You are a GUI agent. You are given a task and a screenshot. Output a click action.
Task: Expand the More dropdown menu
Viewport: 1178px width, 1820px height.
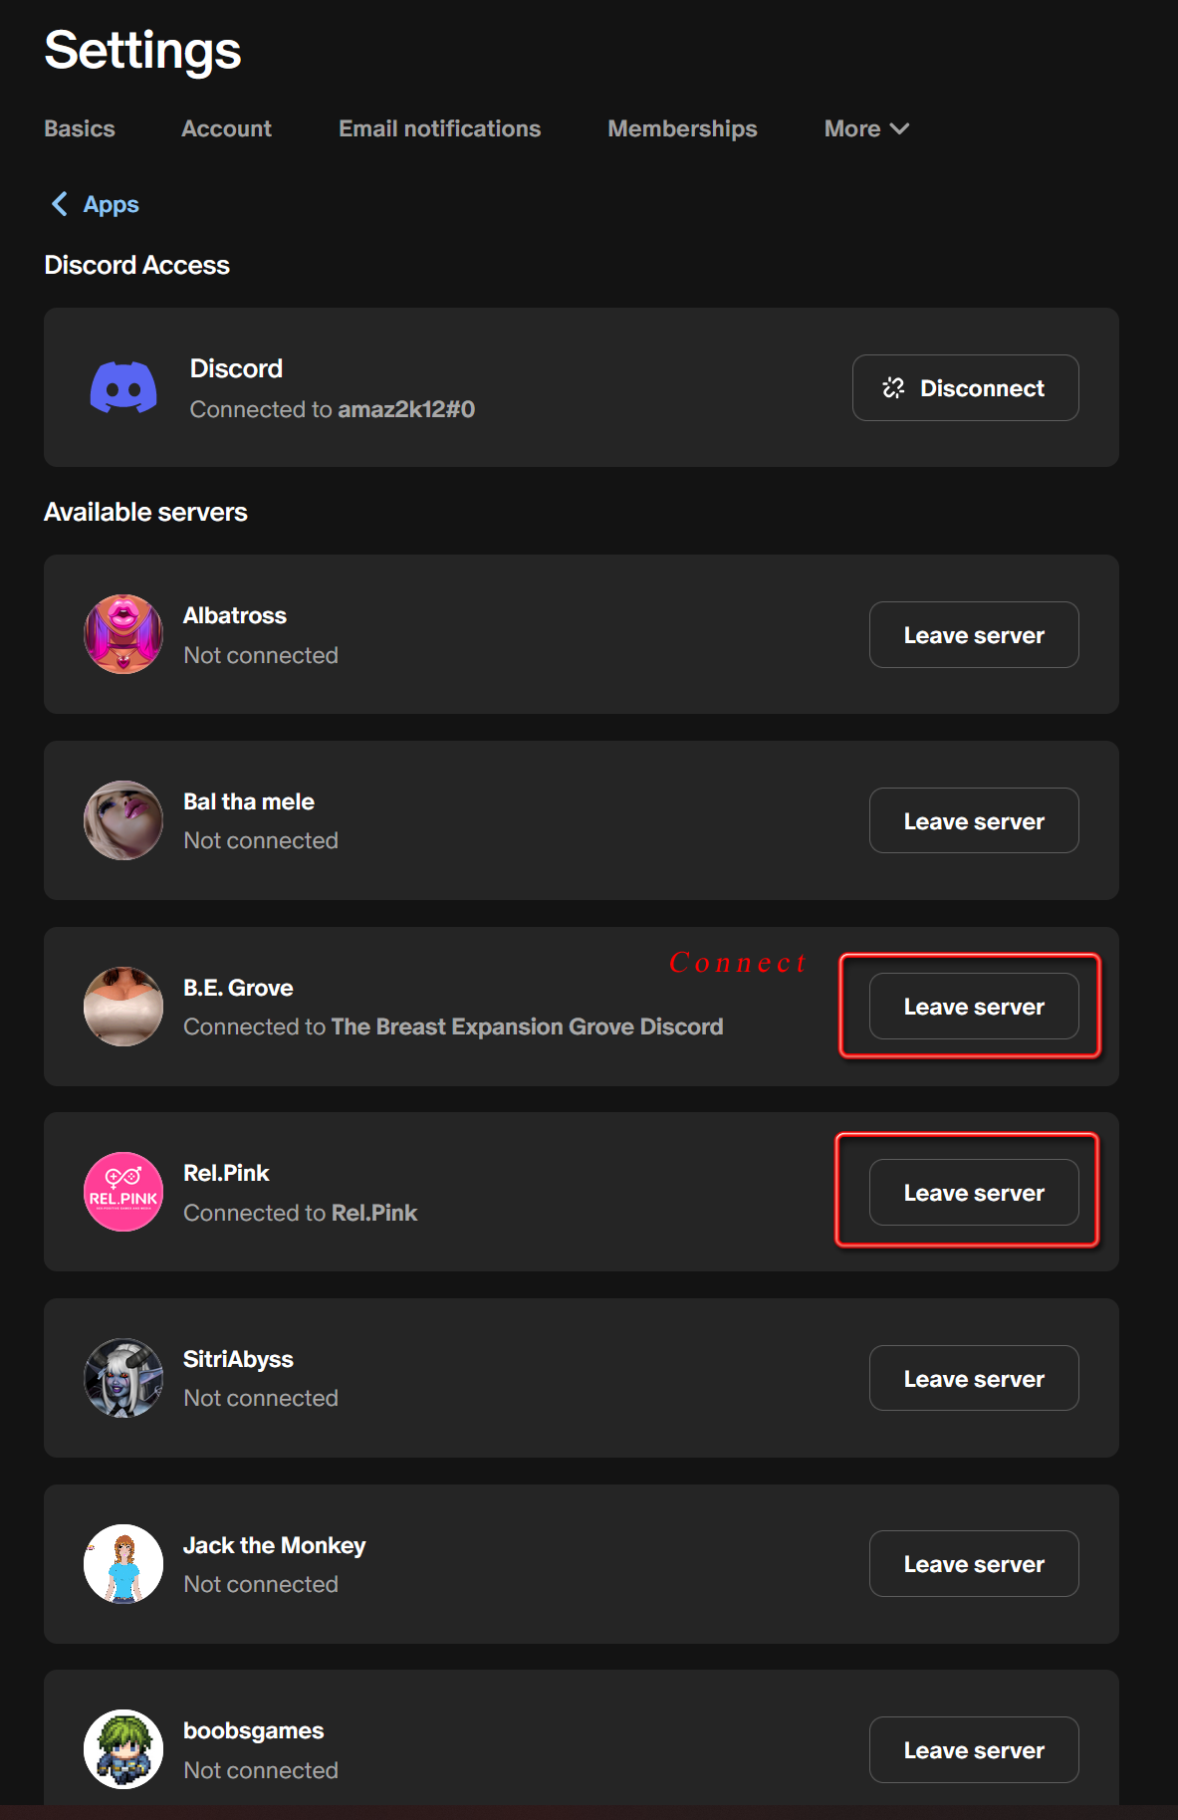[x=866, y=128]
